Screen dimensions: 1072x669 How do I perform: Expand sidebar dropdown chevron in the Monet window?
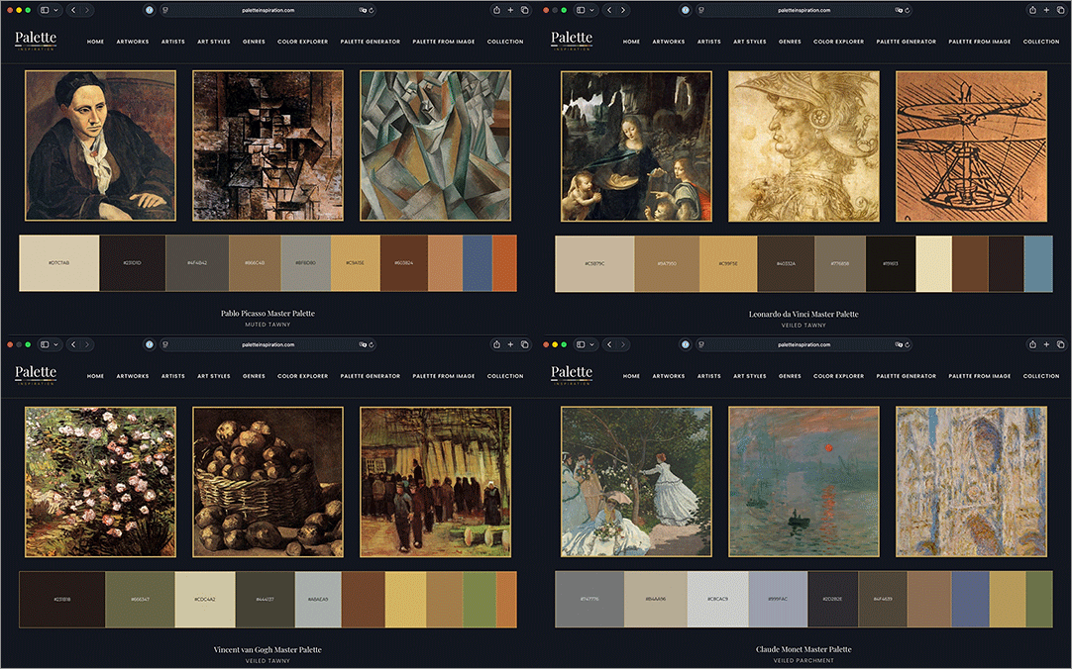[x=591, y=344]
